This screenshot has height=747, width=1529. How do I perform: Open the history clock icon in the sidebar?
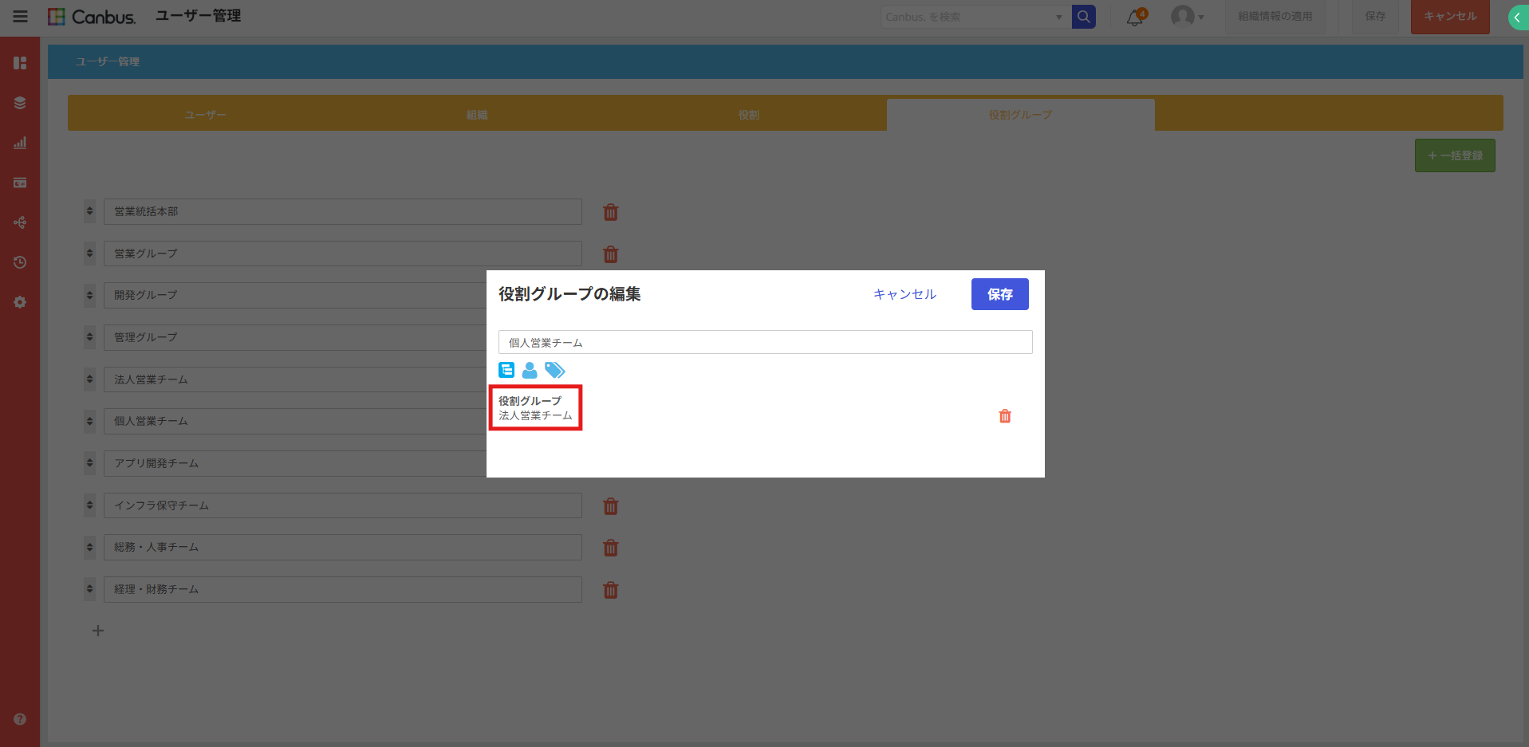(x=20, y=262)
